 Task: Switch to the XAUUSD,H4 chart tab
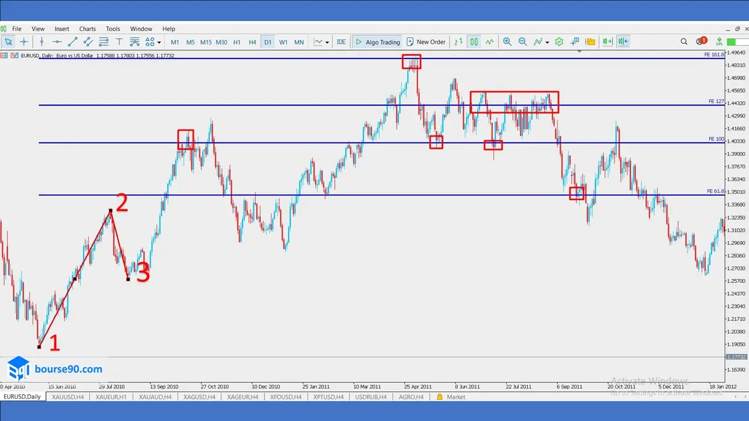[x=67, y=397]
